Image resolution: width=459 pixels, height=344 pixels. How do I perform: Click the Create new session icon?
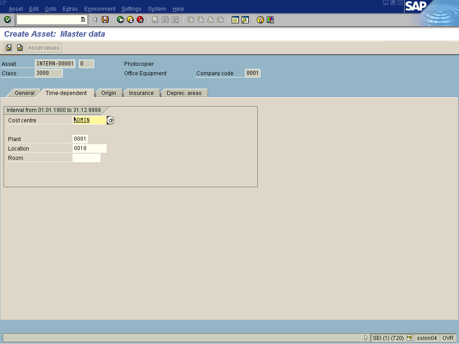click(x=235, y=20)
